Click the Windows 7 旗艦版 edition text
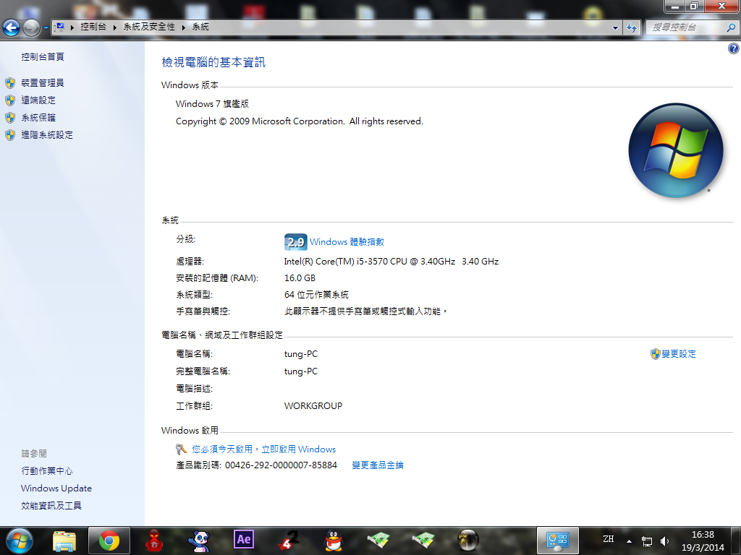Image resolution: width=741 pixels, height=555 pixels. pos(212,104)
